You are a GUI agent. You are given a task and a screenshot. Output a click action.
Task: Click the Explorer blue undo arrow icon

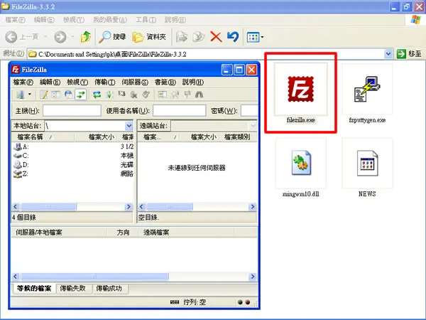tap(233, 37)
